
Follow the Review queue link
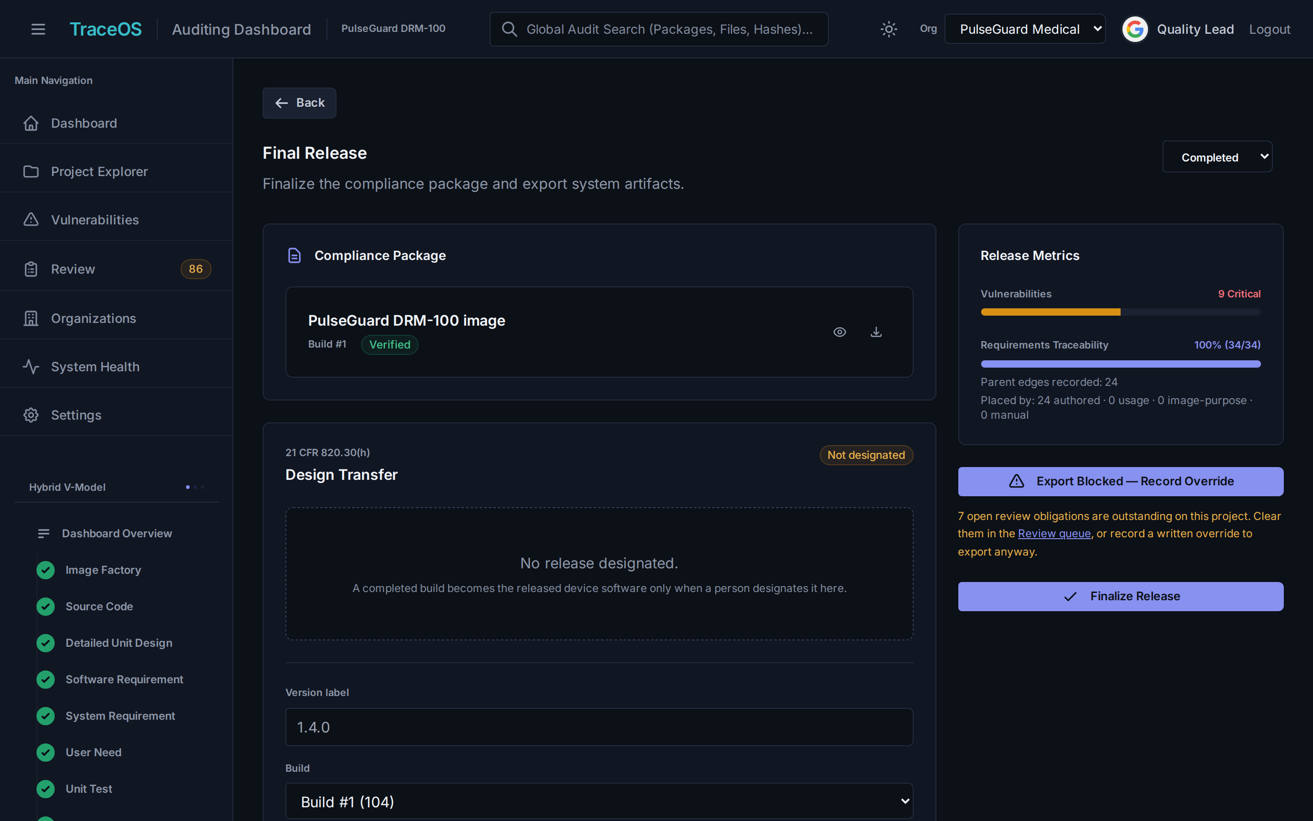point(1054,534)
